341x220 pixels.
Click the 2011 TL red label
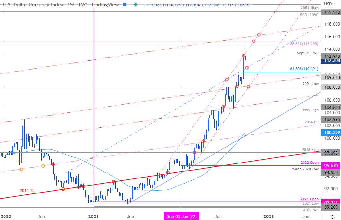point(27,191)
